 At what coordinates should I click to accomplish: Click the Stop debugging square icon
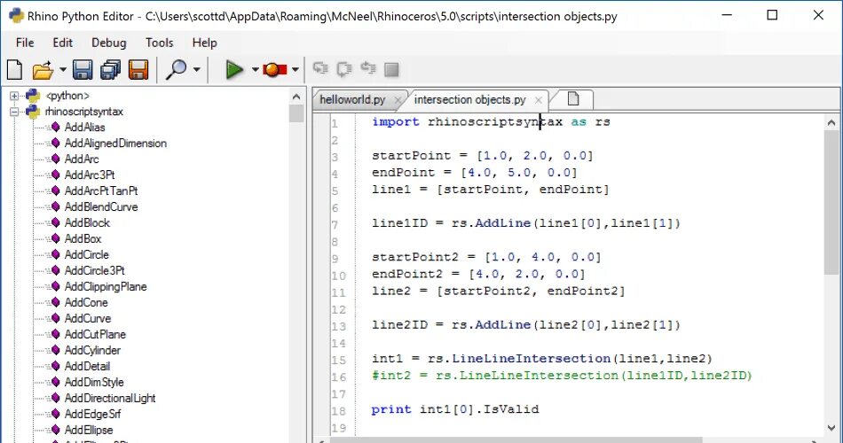[x=392, y=69]
